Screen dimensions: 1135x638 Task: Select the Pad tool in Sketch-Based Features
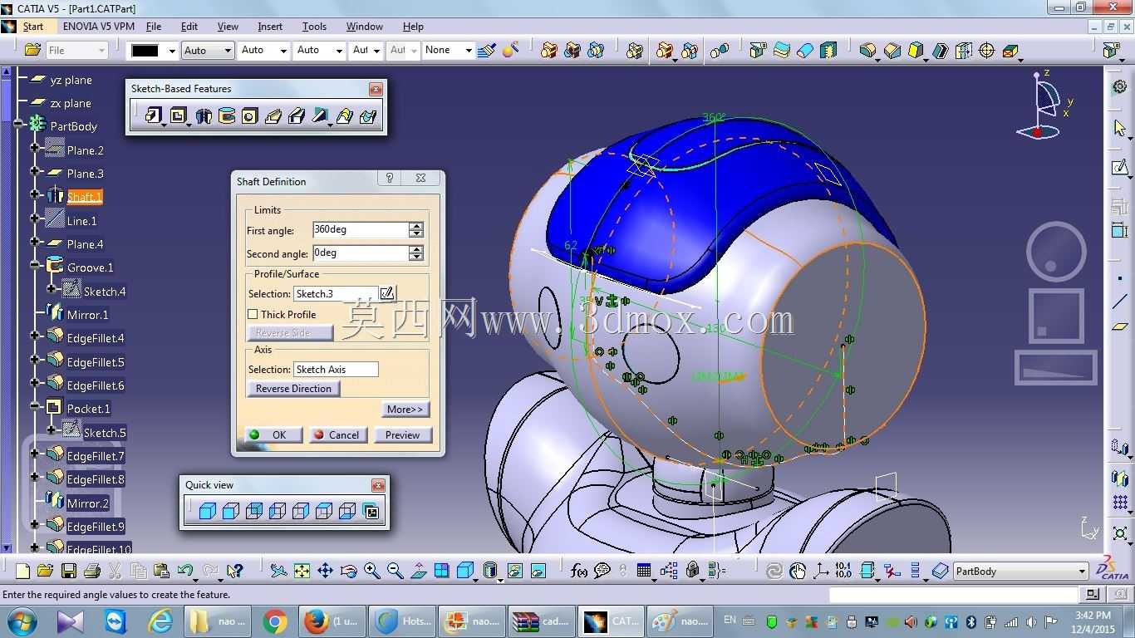(153, 116)
